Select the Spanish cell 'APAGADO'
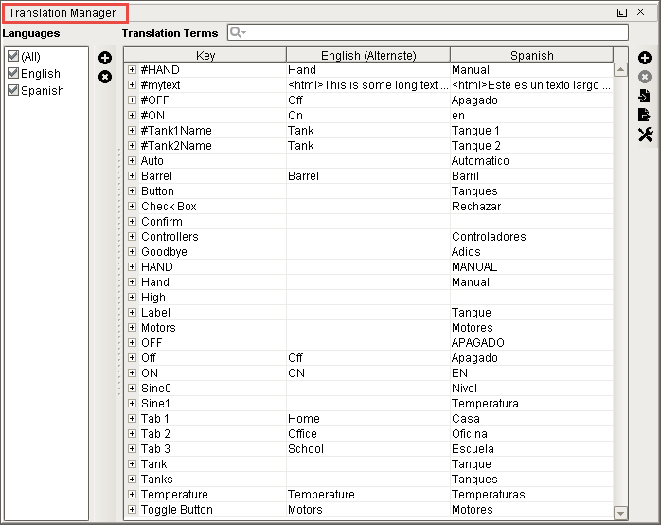Viewport: 661px width, 525px height. [531, 343]
